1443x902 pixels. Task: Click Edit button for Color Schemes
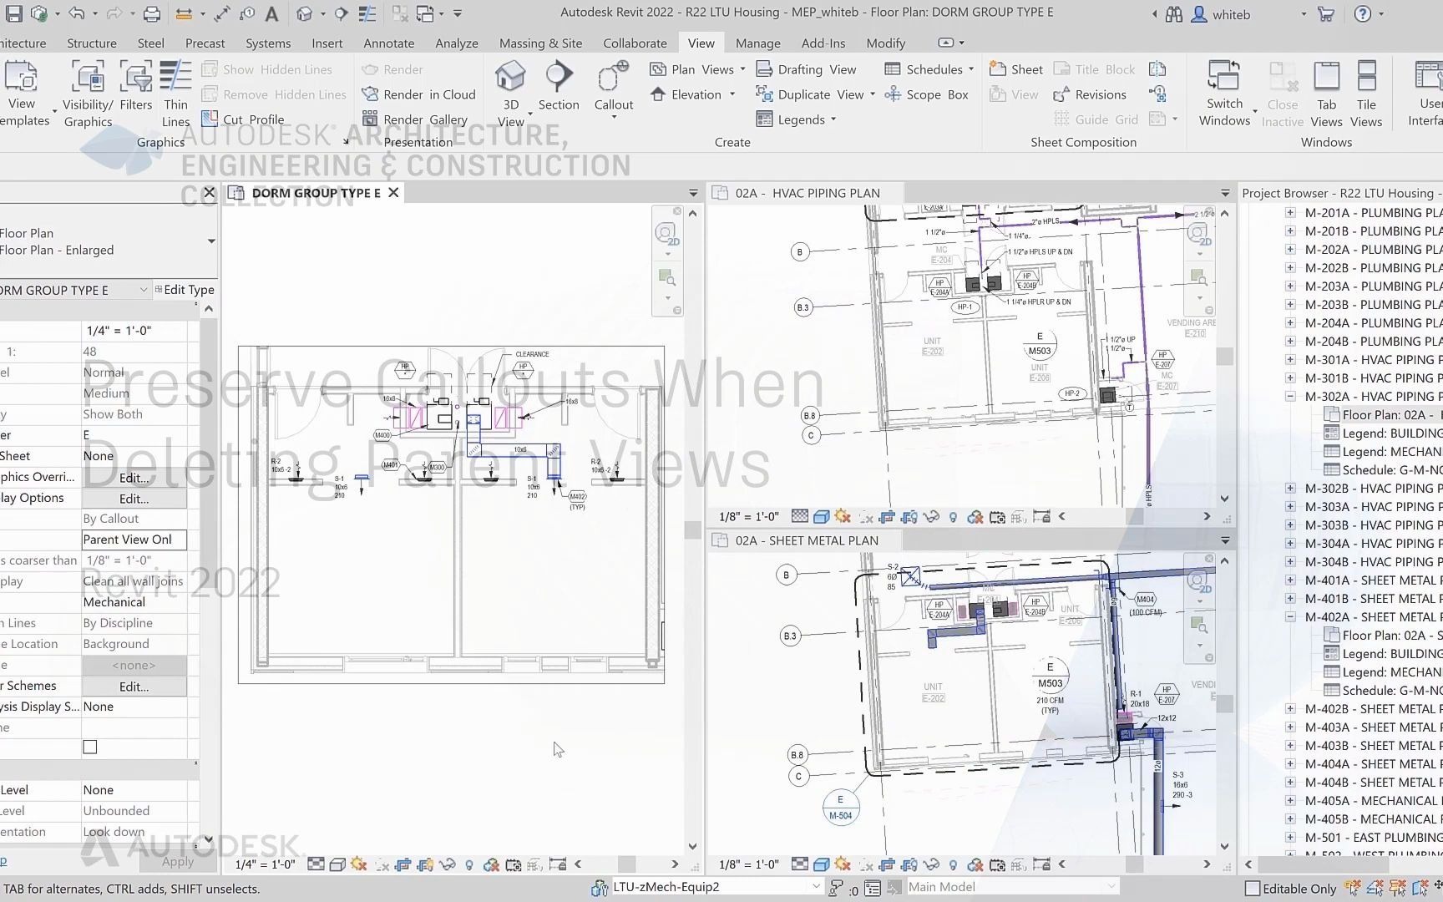134,687
